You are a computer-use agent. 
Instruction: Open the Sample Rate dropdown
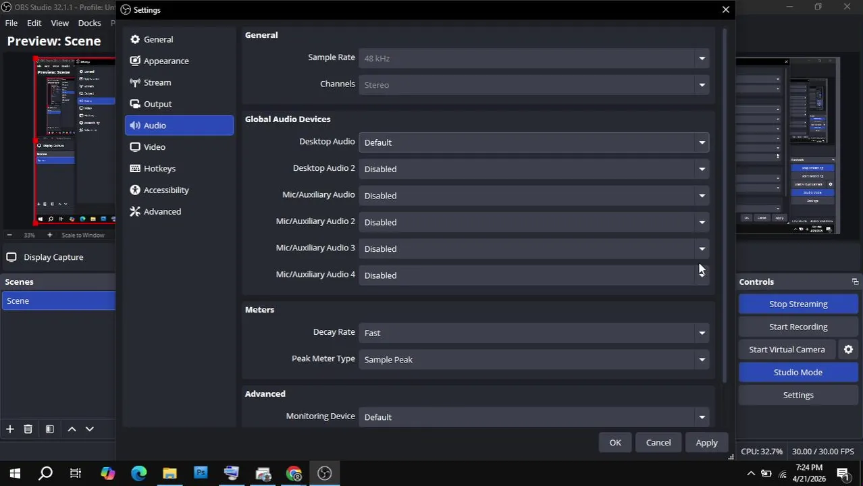point(533,58)
